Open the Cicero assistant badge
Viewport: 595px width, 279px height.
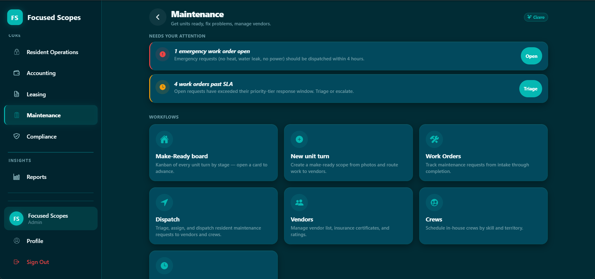[x=536, y=17]
